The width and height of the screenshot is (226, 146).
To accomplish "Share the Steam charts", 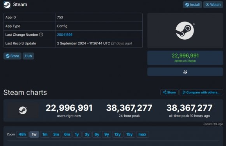I will [169, 92].
